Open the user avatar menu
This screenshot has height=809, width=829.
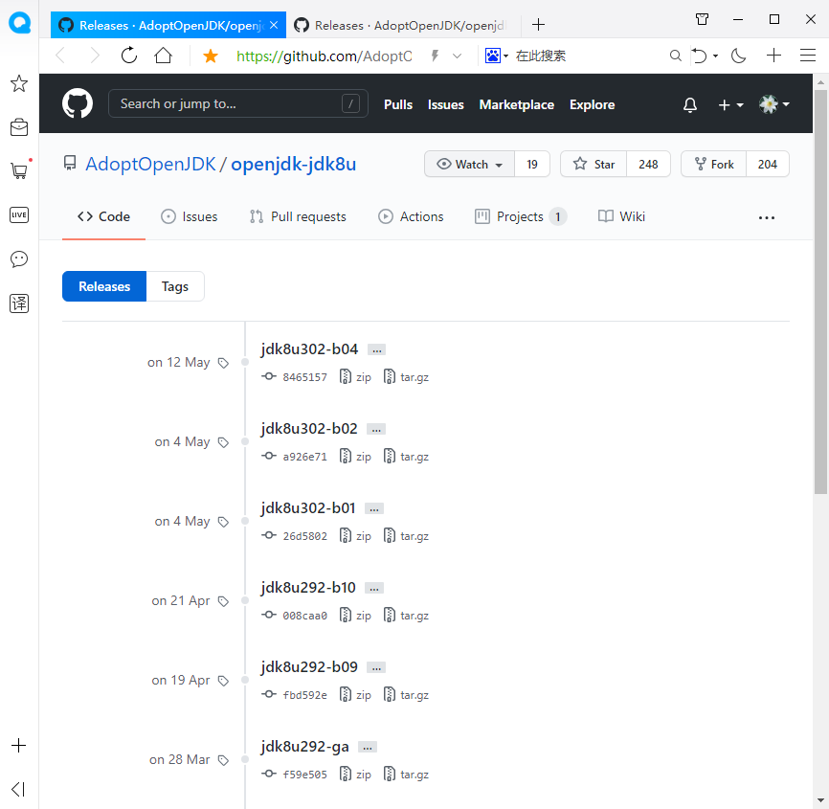[774, 104]
